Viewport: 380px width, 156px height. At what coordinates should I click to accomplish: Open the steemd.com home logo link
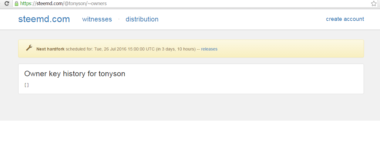[x=44, y=19]
